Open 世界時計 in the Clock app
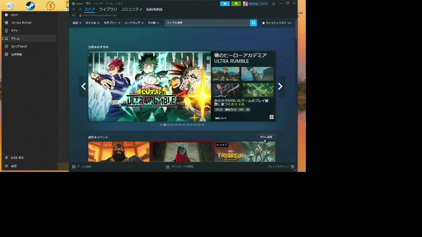 30,54
